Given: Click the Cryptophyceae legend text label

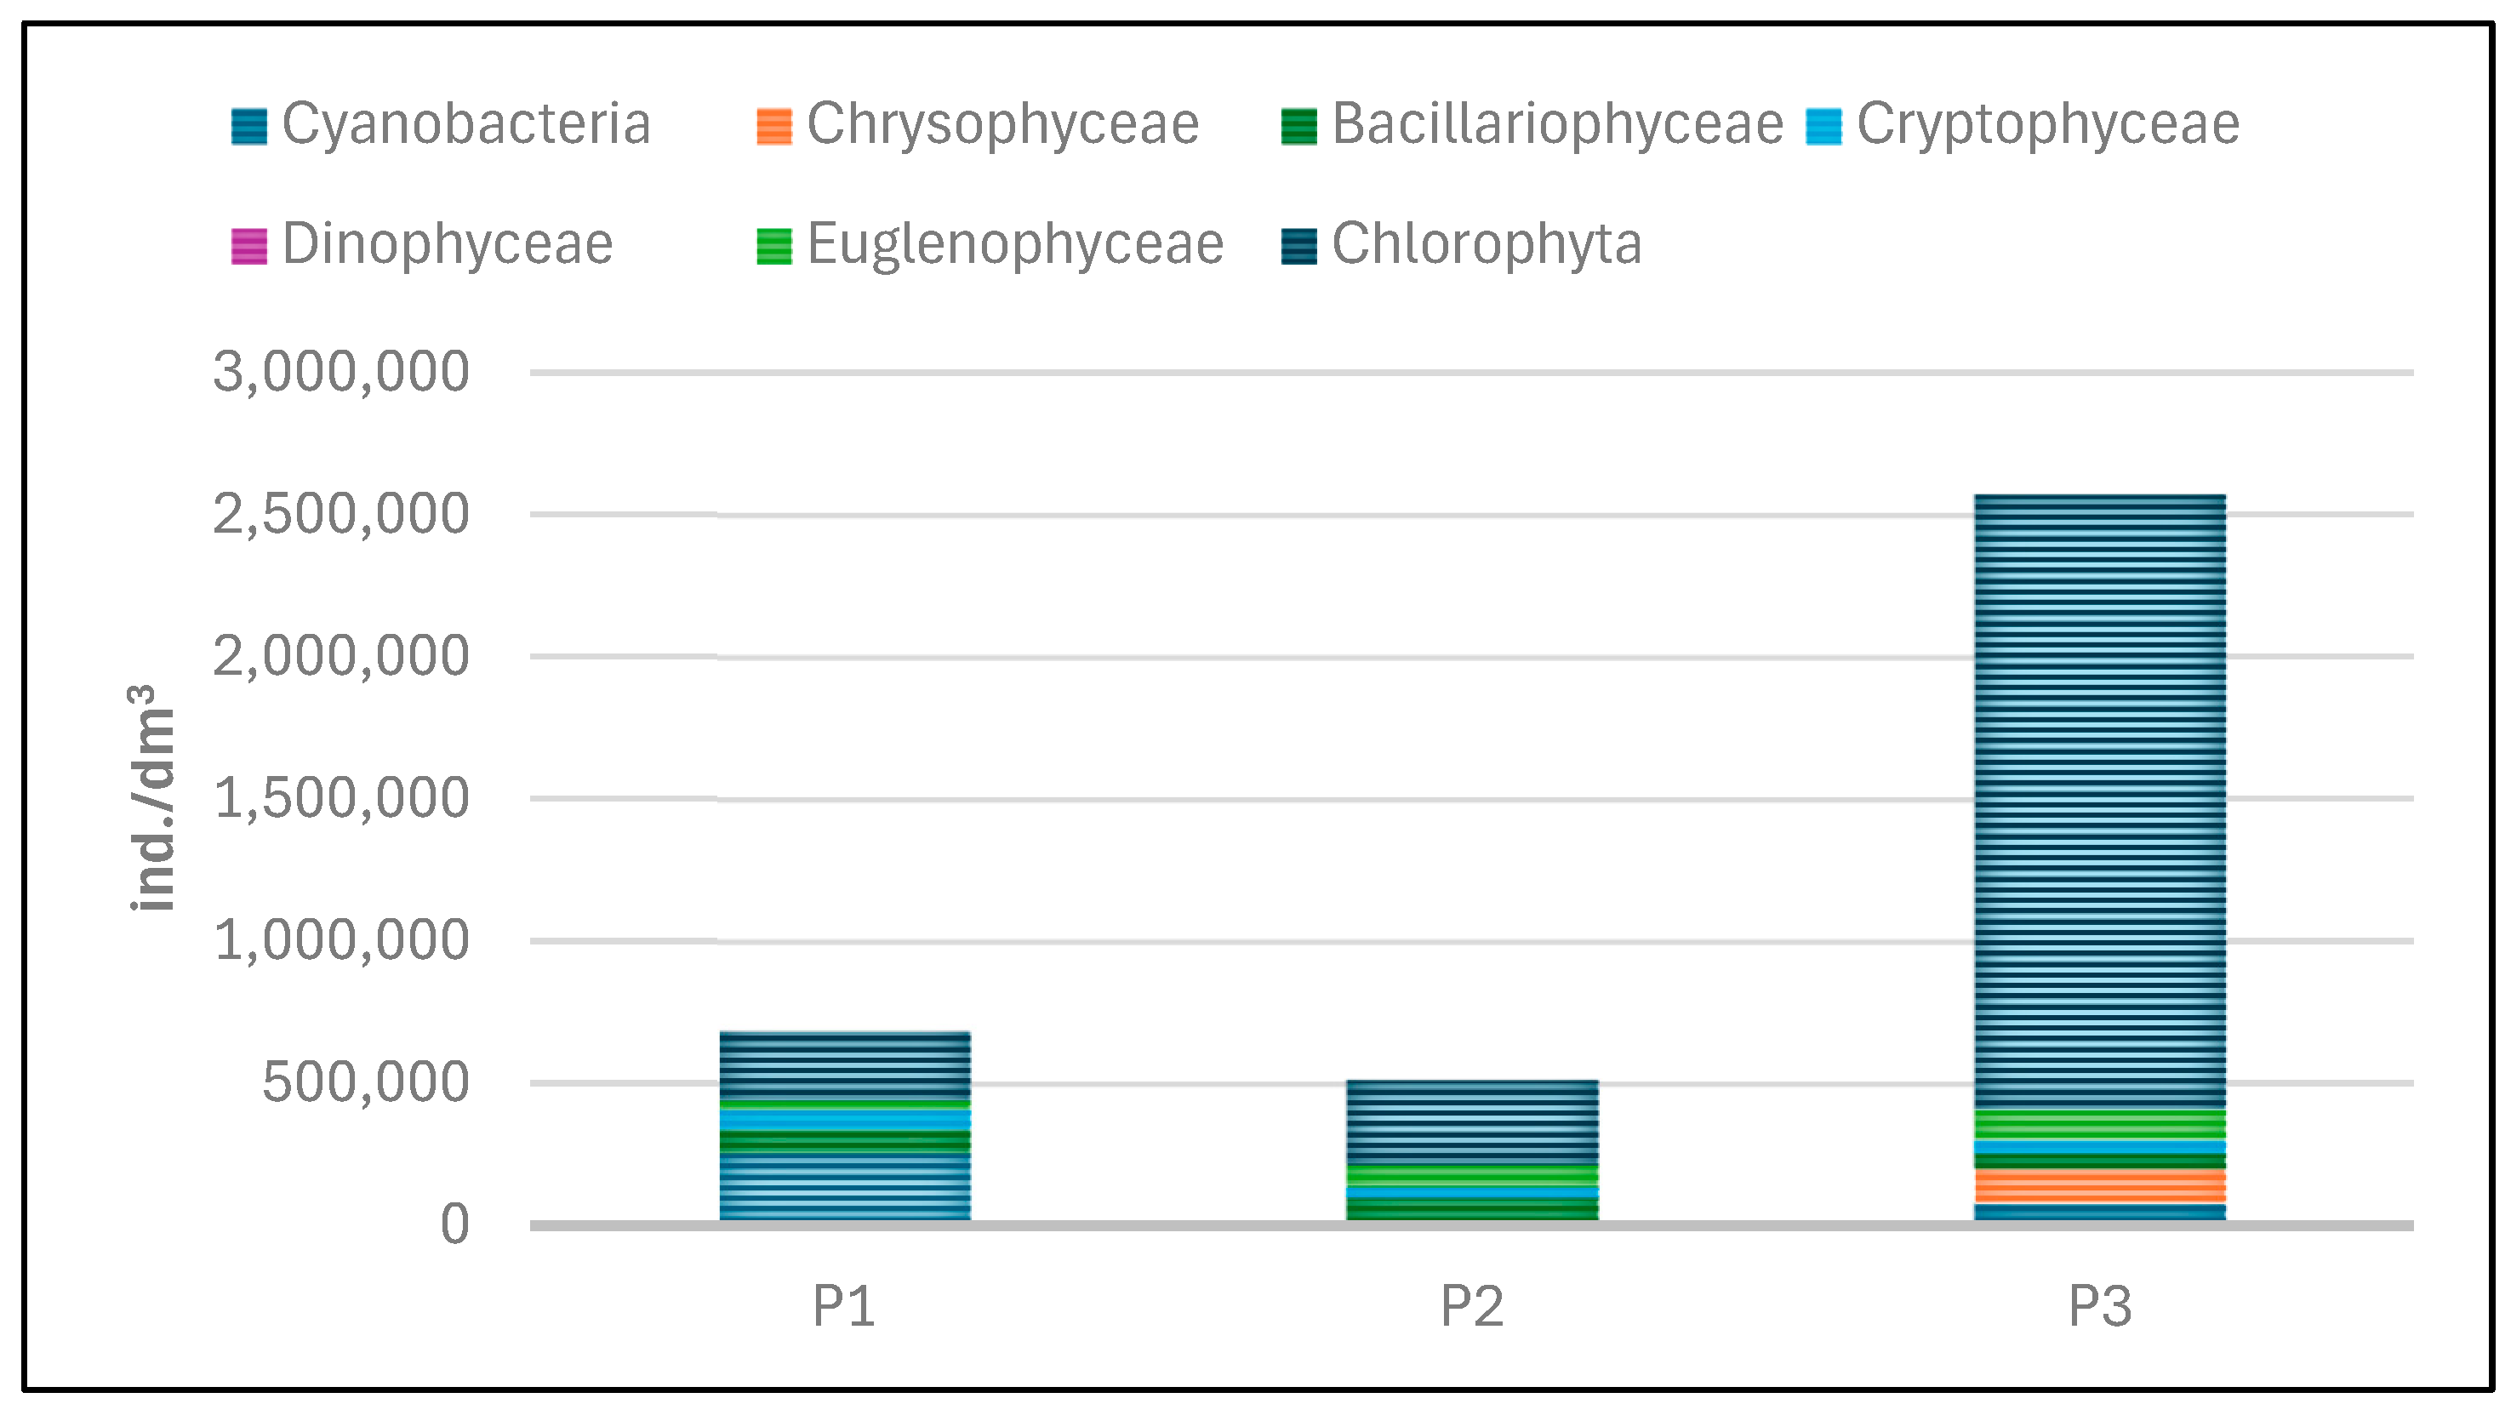Looking at the screenshot, I should [x=2047, y=125].
